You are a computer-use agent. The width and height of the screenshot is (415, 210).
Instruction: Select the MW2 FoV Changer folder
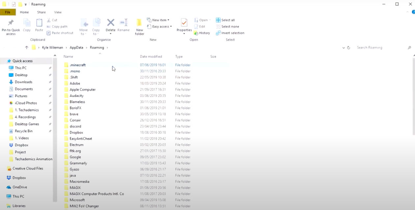(x=84, y=206)
